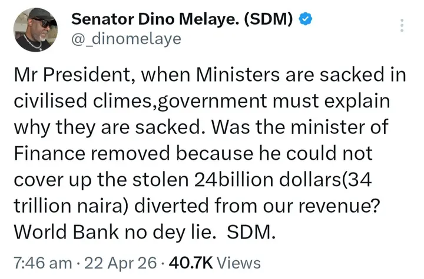
Task: Open the 40.7K view count
Action: (191, 263)
